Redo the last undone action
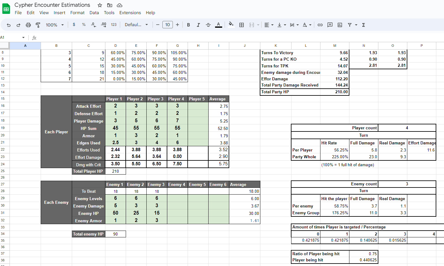Viewport: 444px width, 266px height. [x=18, y=25]
